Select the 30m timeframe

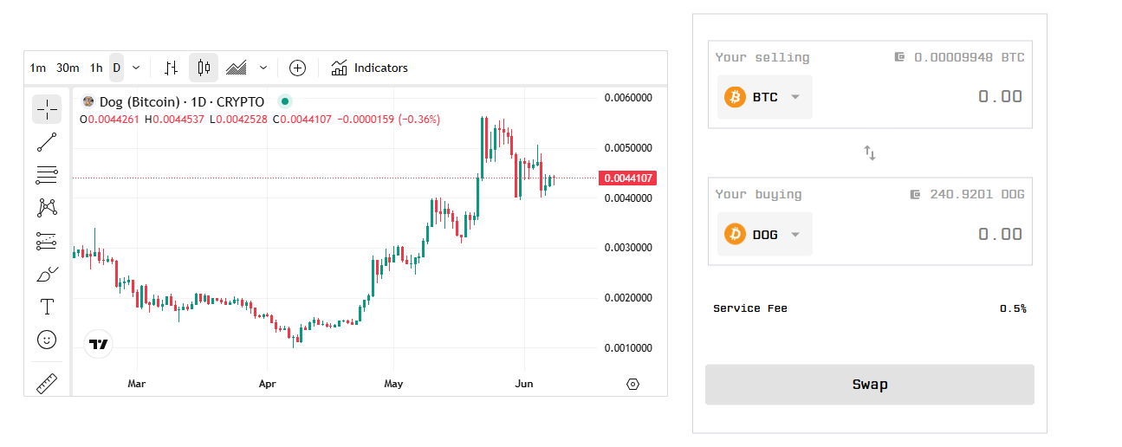(68, 68)
